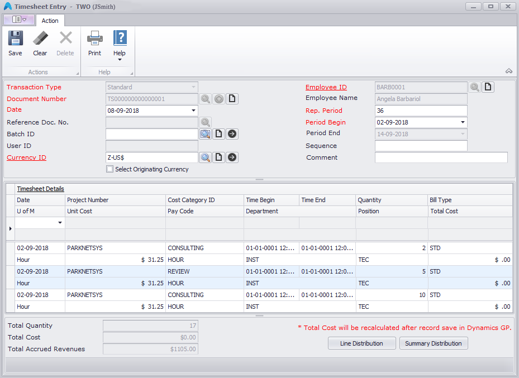Expand the Period End date dropdown
This screenshot has width=519, height=378.
coord(463,134)
